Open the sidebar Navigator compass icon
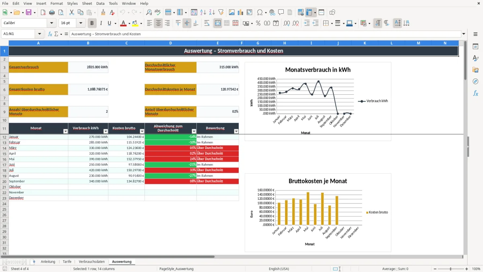This screenshot has width=483, height=272. coord(475,81)
